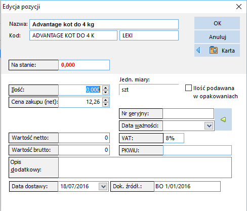
Task: Select the VAT 8% field
Action: click(x=174, y=138)
